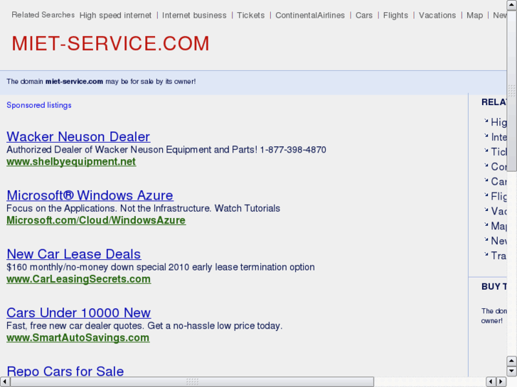Image resolution: width=517 pixels, height=387 pixels.
Task: Open the 'Repo Cars for Sale' listing
Action: point(65,371)
